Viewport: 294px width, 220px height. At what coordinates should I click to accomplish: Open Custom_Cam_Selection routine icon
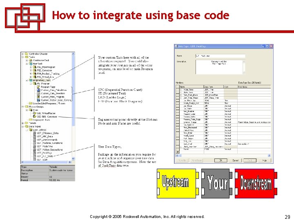tap(38, 93)
